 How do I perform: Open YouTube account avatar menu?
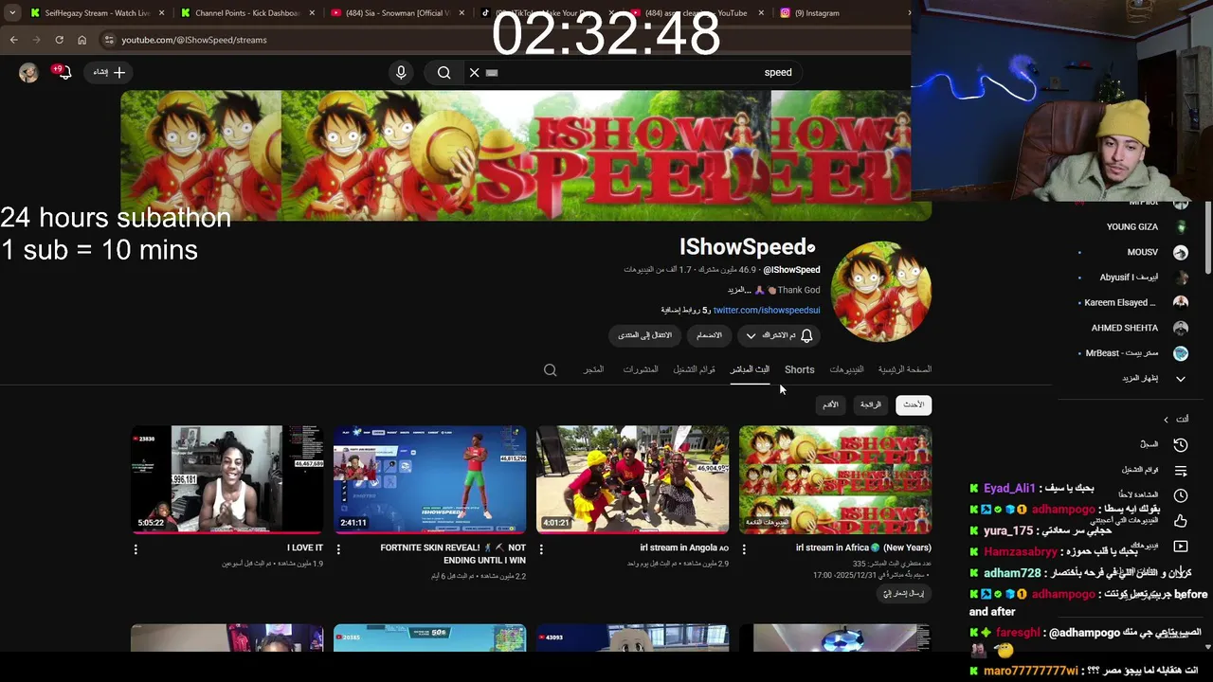click(28, 73)
